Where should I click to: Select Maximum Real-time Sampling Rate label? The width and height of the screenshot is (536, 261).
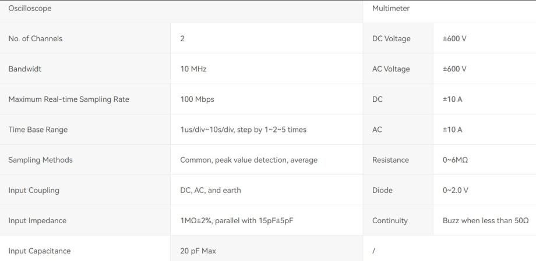[x=69, y=99]
